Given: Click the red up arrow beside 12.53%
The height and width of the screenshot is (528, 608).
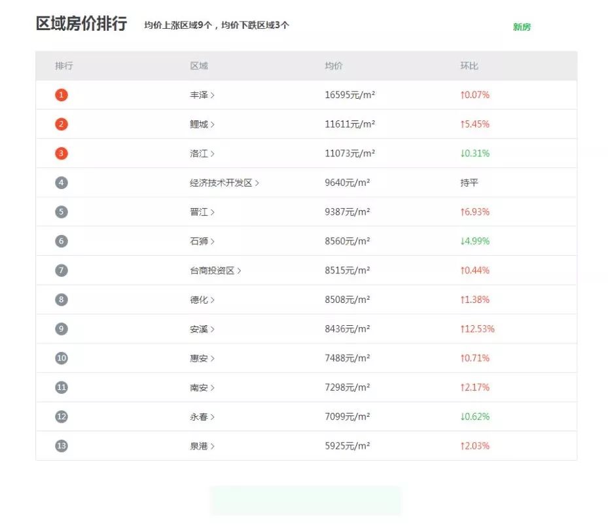Looking at the screenshot, I should coord(462,329).
